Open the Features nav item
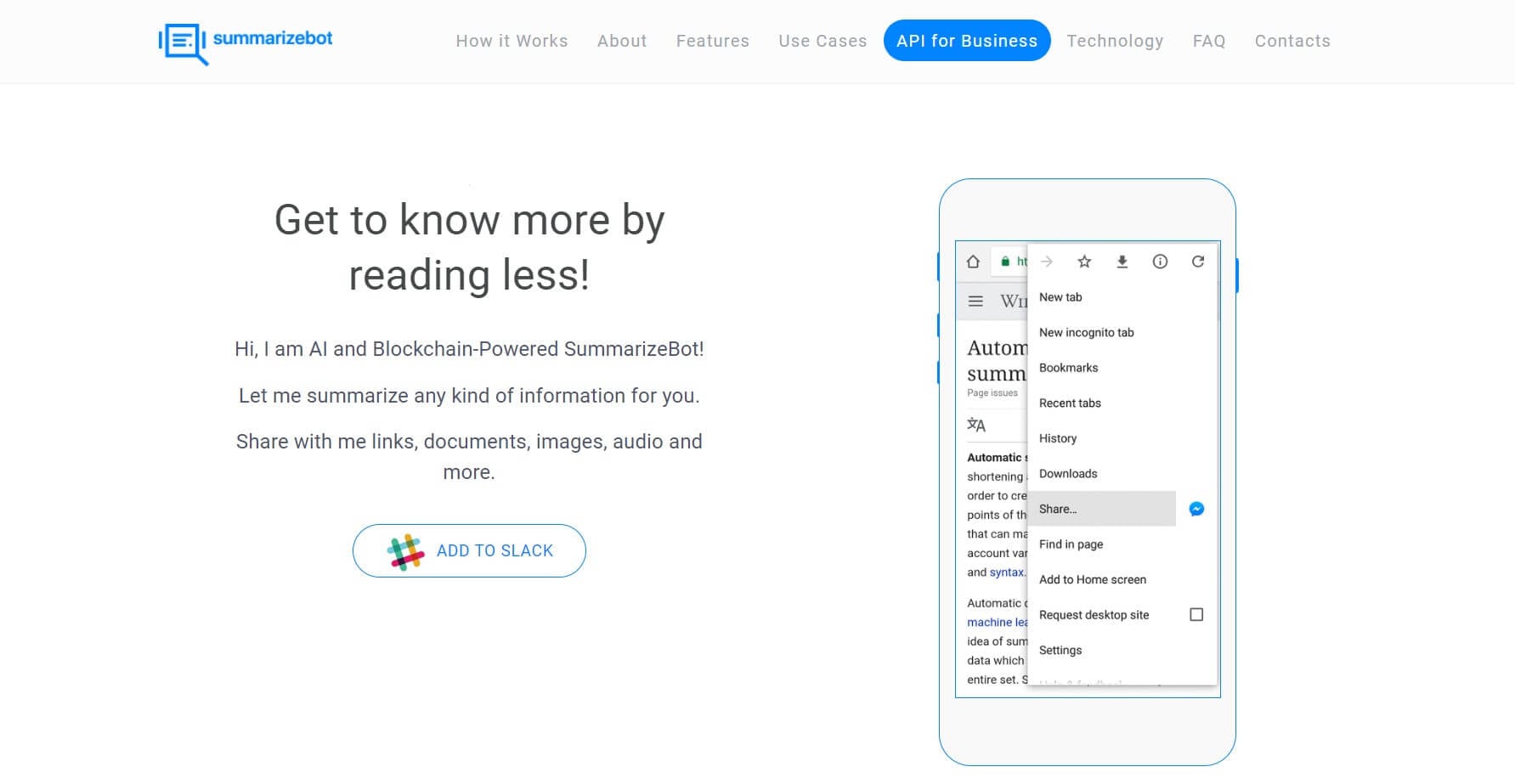This screenshot has height=778, width=1515. 713,41
